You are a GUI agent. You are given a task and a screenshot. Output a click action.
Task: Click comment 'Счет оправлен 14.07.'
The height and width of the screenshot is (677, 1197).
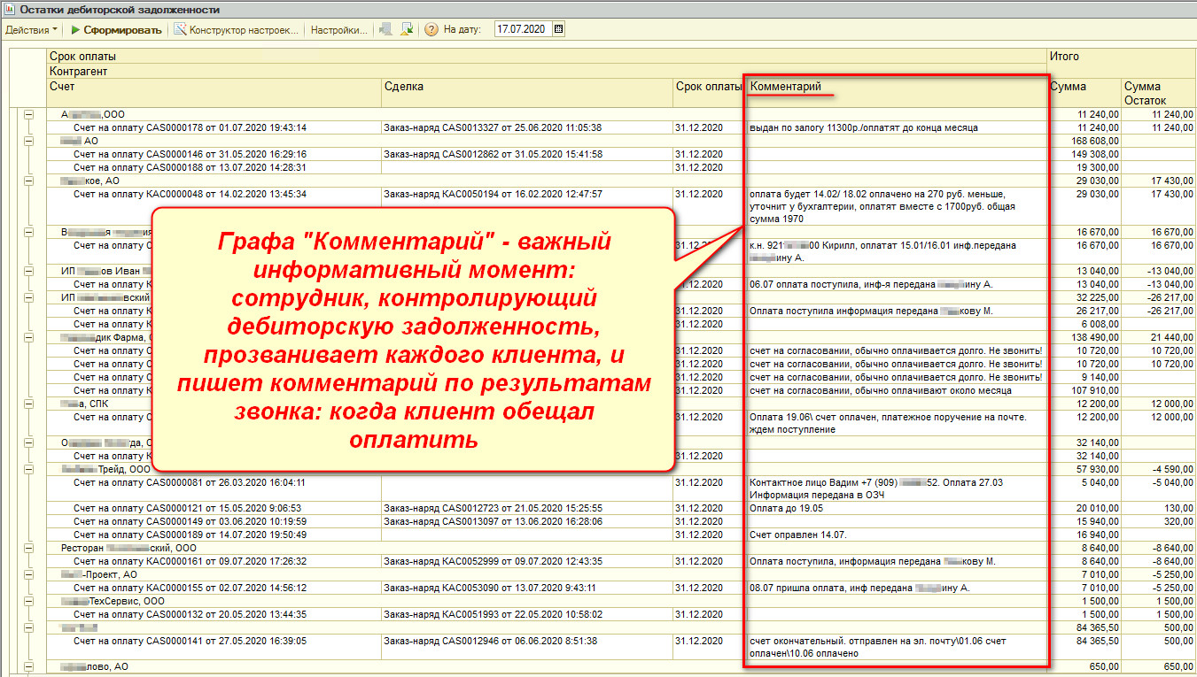[798, 535]
